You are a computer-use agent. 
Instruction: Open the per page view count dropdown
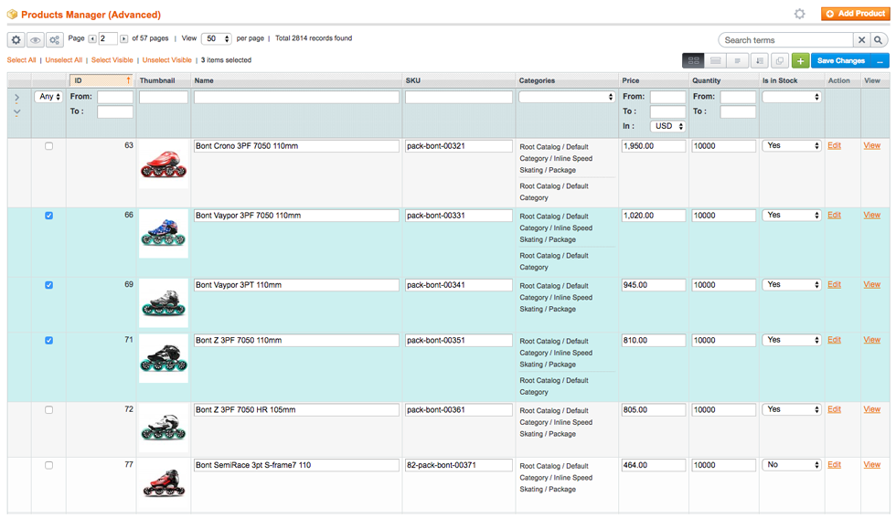tap(216, 39)
